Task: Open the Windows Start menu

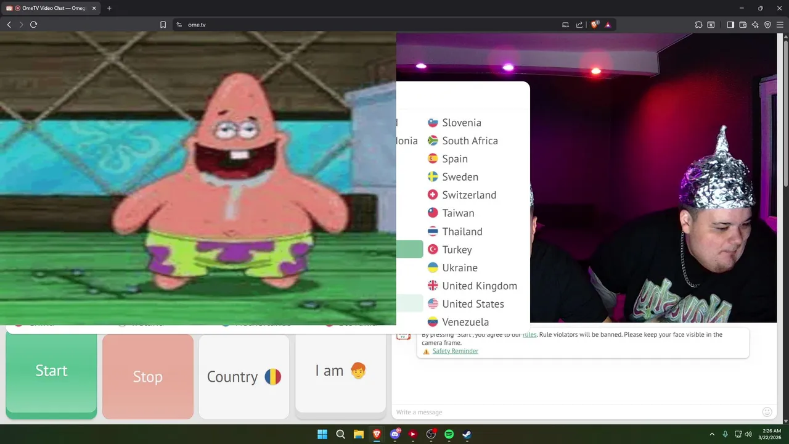Action: pos(322,434)
